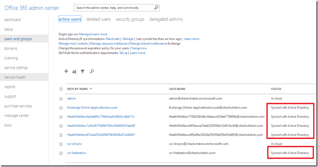The image size is (318, 167).
Task: Select checkbox for HealthMailbox0a24a8f8c row
Action: point(61,117)
